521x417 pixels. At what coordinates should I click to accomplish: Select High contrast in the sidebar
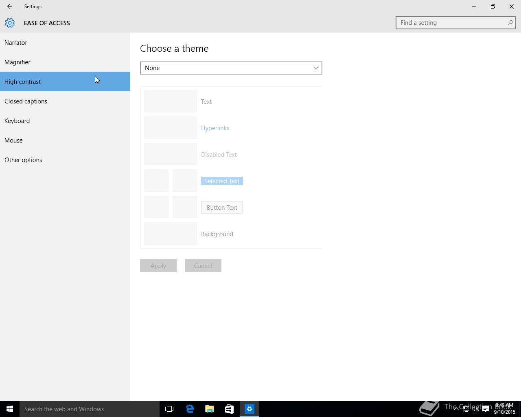(65, 81)
